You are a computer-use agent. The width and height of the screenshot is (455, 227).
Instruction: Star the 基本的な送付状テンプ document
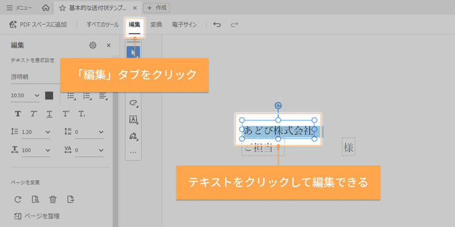[x=62, y=8]
